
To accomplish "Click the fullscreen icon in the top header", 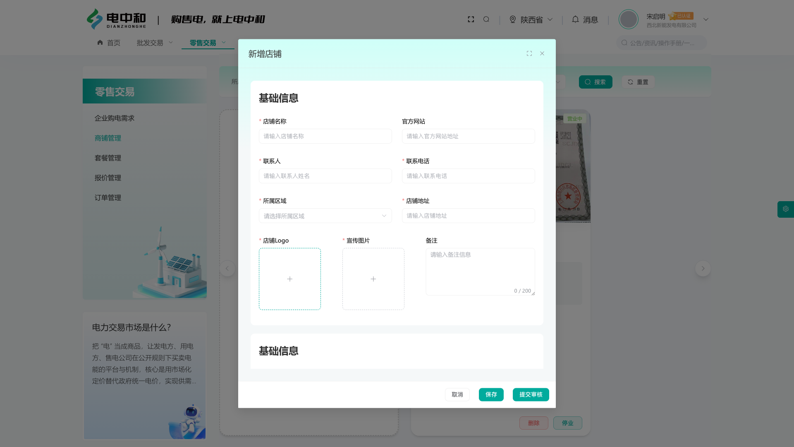I will [471, 19].
